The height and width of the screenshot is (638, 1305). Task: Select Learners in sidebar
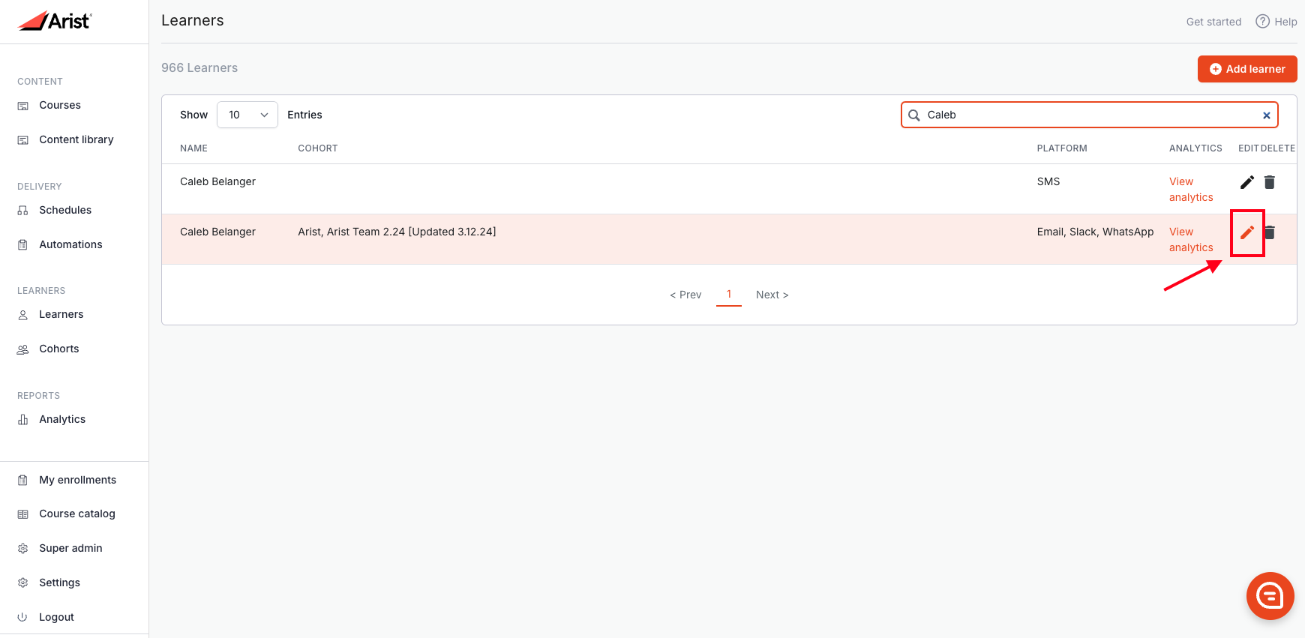pyautogui.click(x=61, y=314)
